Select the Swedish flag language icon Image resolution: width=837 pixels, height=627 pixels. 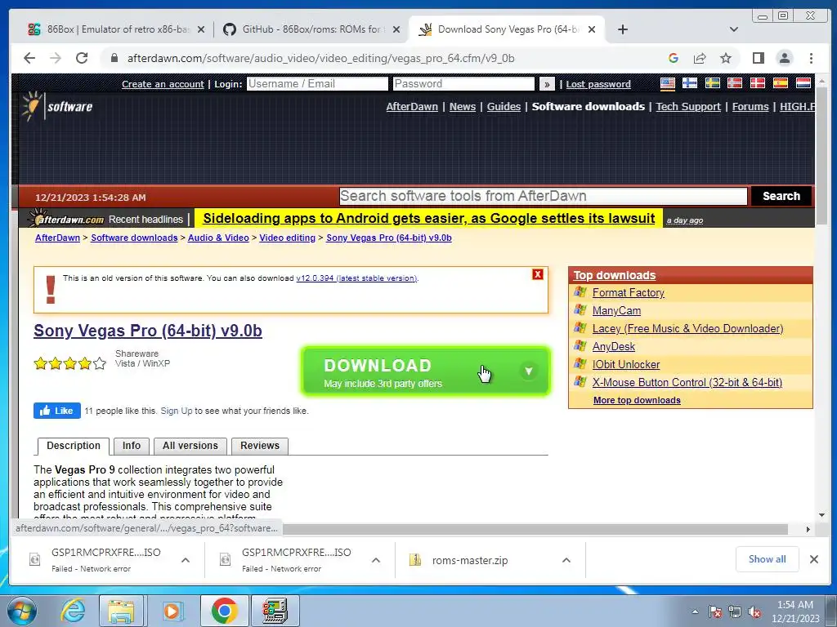point(712,83)
